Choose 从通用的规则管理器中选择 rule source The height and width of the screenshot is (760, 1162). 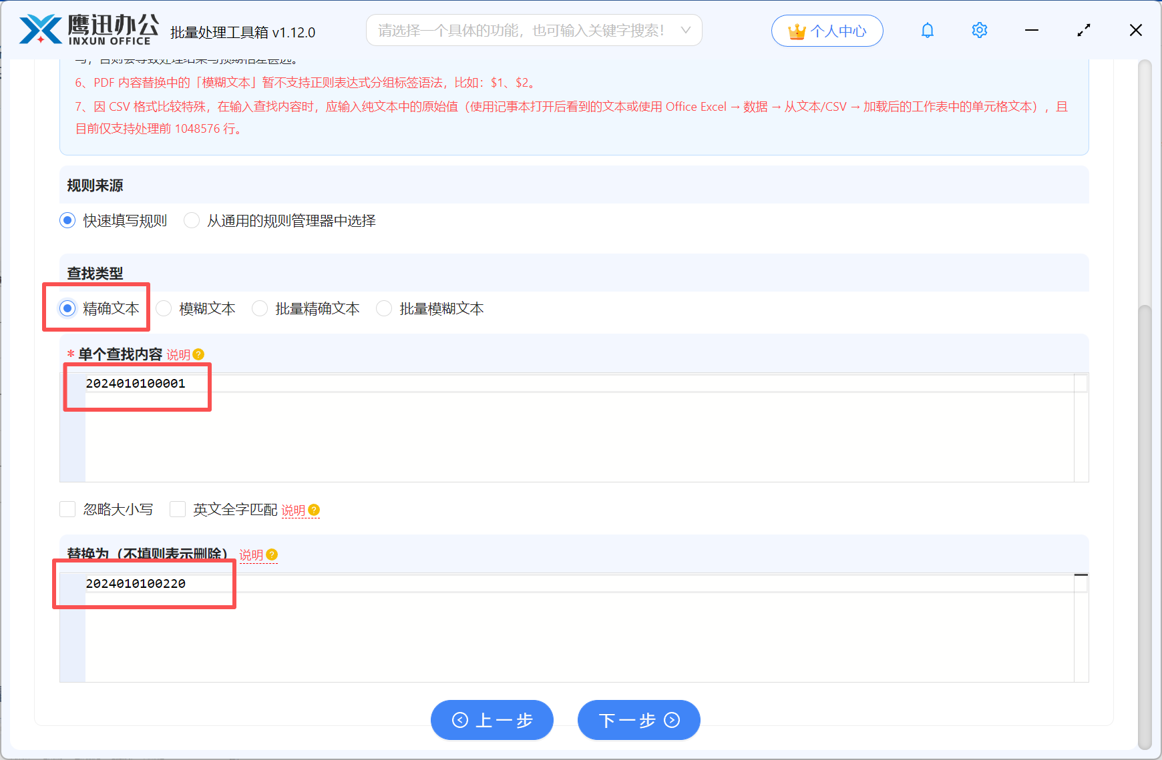pyautogui.click(x=192, y=220)
